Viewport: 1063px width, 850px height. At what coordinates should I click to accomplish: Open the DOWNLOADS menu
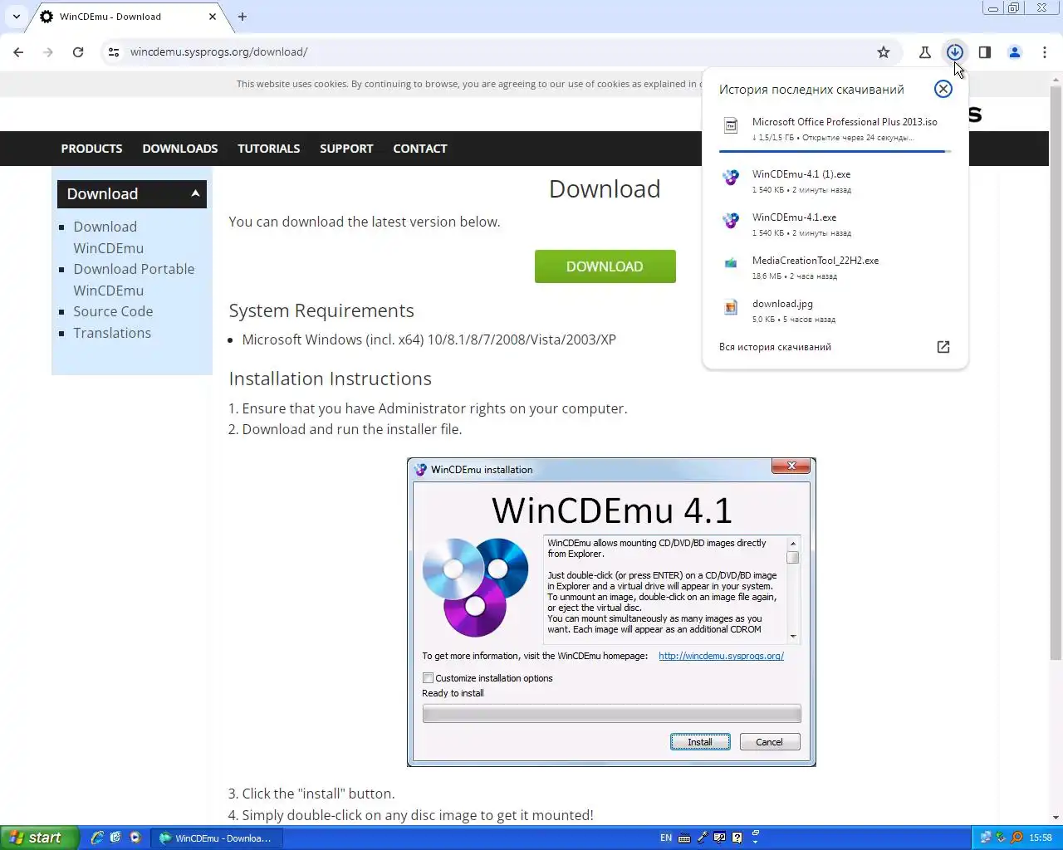point(180,149)
